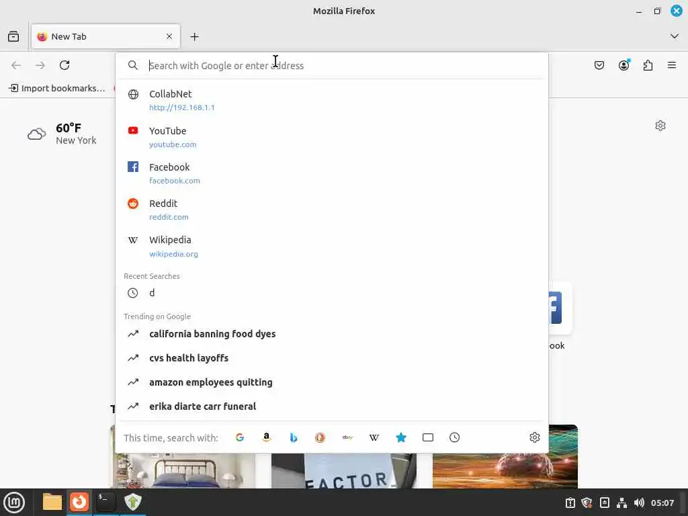Choose trending "california banning food dyes"
The image size is (688, 516).
pyautogui.click(x=332, y=334)
